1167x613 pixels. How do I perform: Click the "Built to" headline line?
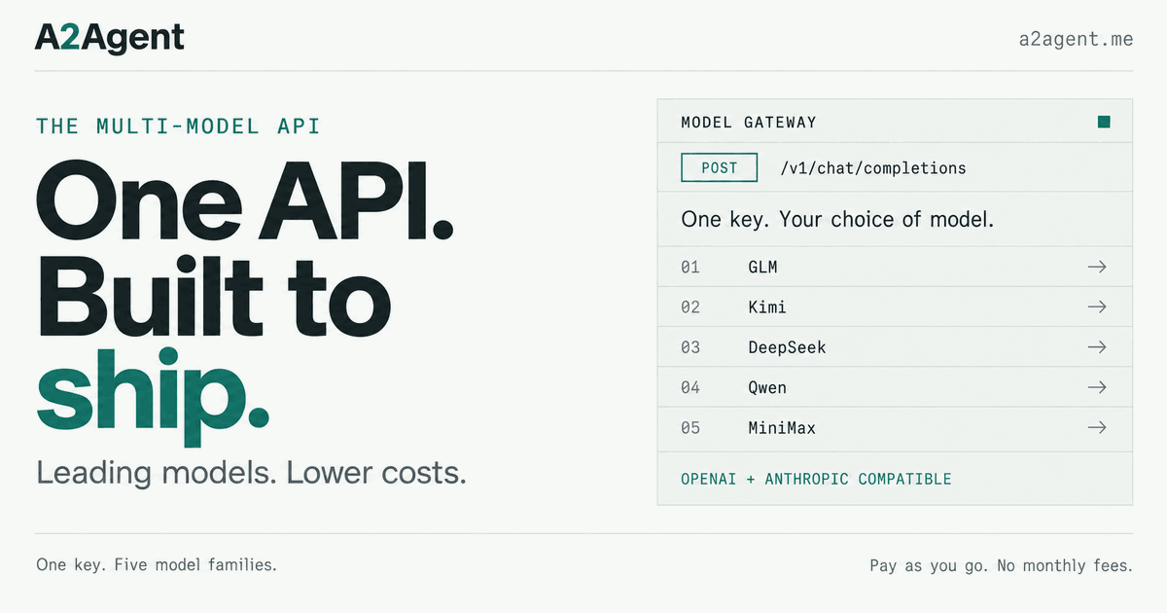point(214,297)
